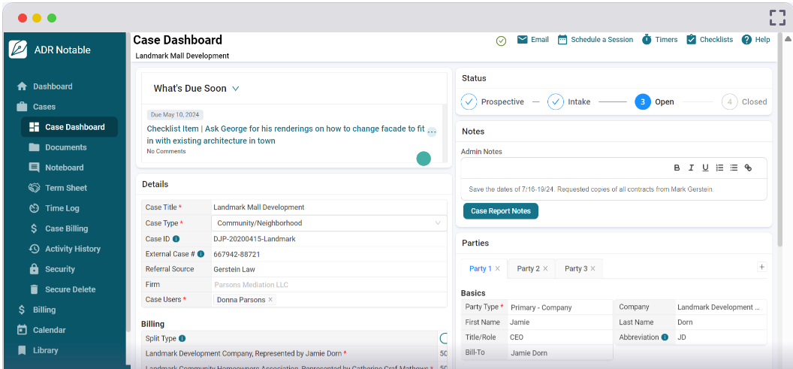This screenshot has width=793, height=369.
Task: Click the Help question mark icon
Action: 746,40
